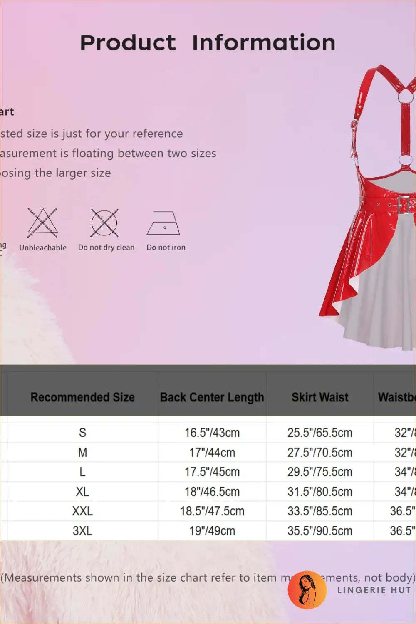Click the line ending 'just for your reference'

92,134
